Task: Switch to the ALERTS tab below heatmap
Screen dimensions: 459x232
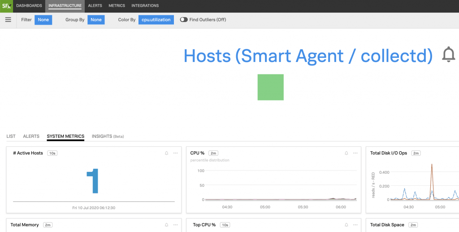Action: pos(31,136)
